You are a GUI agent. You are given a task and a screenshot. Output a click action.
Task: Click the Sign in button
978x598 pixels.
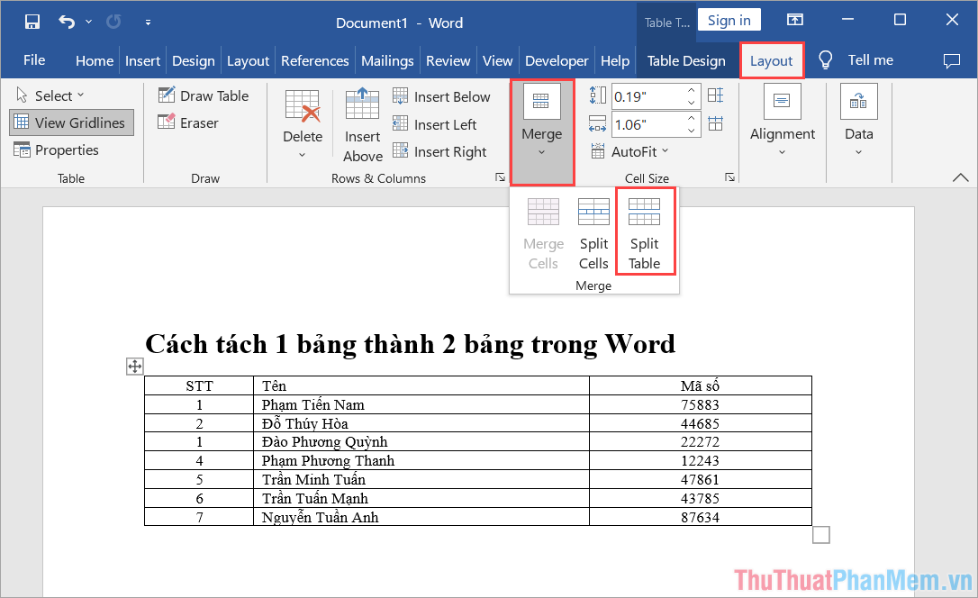click(x=729, y=19)
